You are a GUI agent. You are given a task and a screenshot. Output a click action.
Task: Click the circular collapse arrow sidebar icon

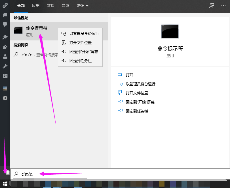coord(5,98)
